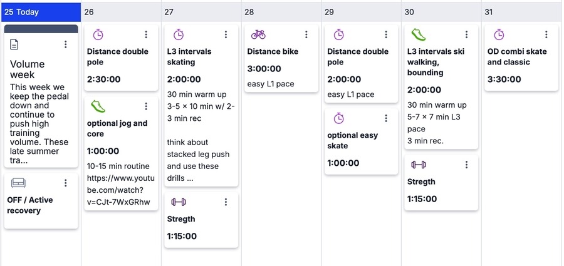Click the green shoe icon on optional jog
This screenshot has height=266, width=564.
tap(98, 106)
